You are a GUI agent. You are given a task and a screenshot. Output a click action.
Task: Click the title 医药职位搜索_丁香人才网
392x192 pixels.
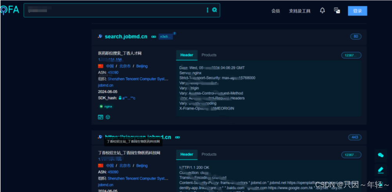pyautogui.click(x=120, y=54)
